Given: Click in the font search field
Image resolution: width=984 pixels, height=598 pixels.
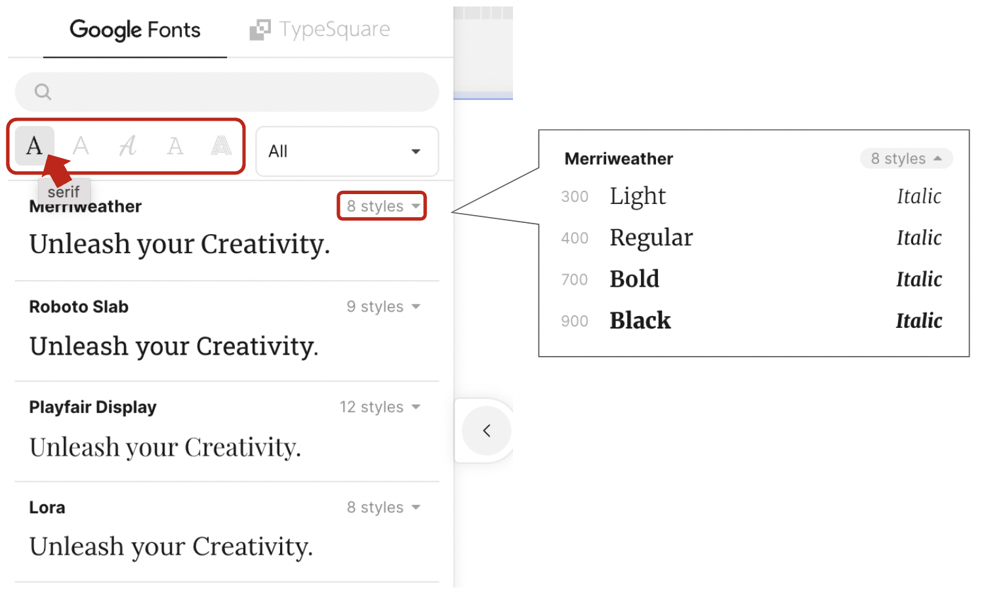Looking at the screenshot, I should (227, 92).
